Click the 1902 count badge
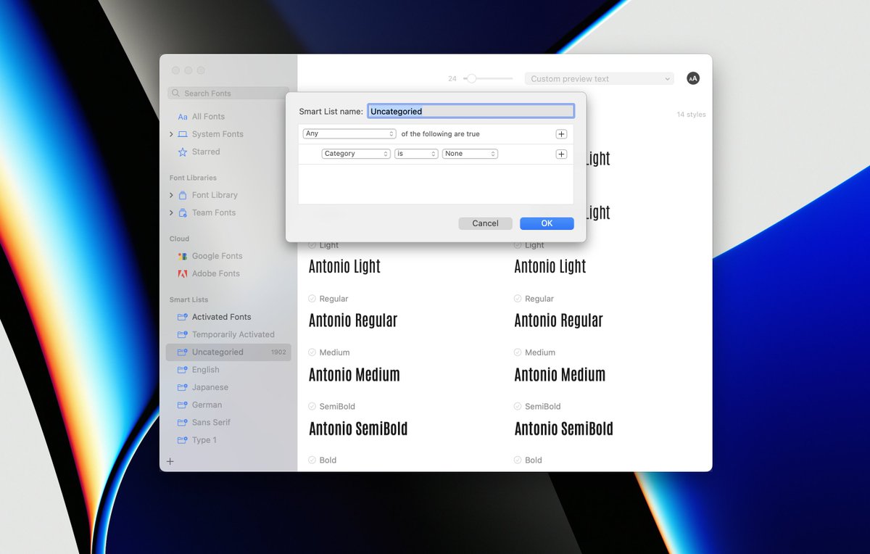Screen dimensions: 870x554 pyautogui.click(x=278, y=352)
